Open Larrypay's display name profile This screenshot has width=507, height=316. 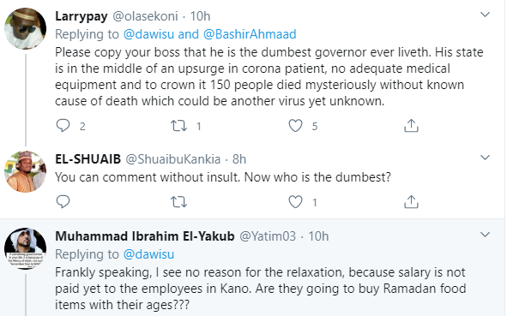coord(81,16)
